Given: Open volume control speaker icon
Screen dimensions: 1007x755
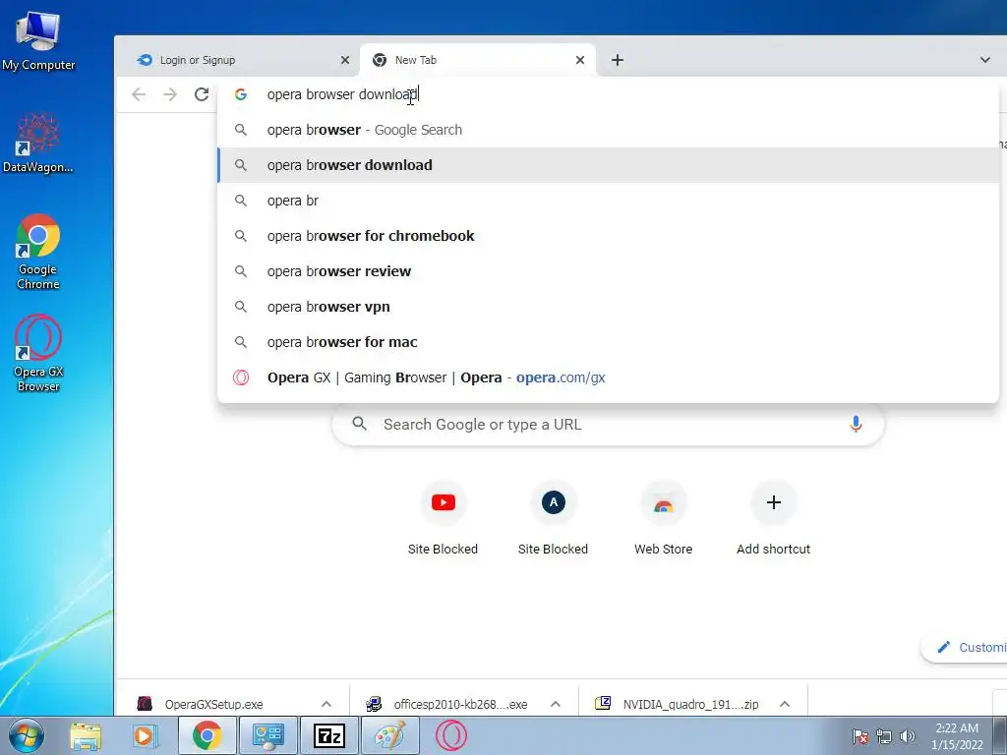Looking at the screenshot, I should [908, 736].
